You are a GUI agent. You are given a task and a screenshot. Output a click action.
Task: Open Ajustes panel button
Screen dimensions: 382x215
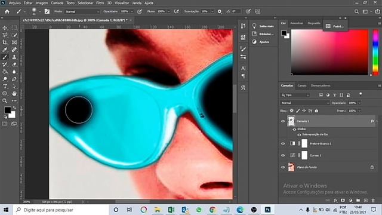pyautogui.click(x=263, y=42)
